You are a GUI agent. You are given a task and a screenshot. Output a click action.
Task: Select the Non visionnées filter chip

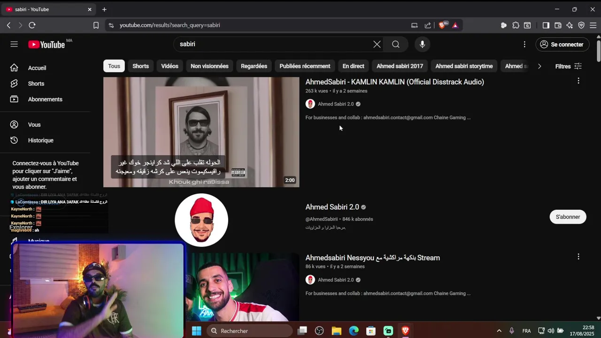(209, 66)
